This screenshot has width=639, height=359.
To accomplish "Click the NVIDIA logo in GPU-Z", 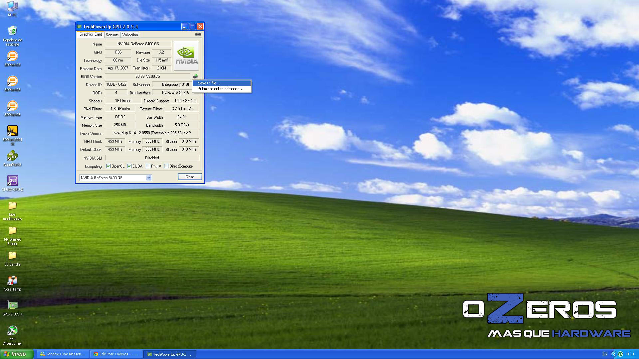I will (x=186, y=56).
